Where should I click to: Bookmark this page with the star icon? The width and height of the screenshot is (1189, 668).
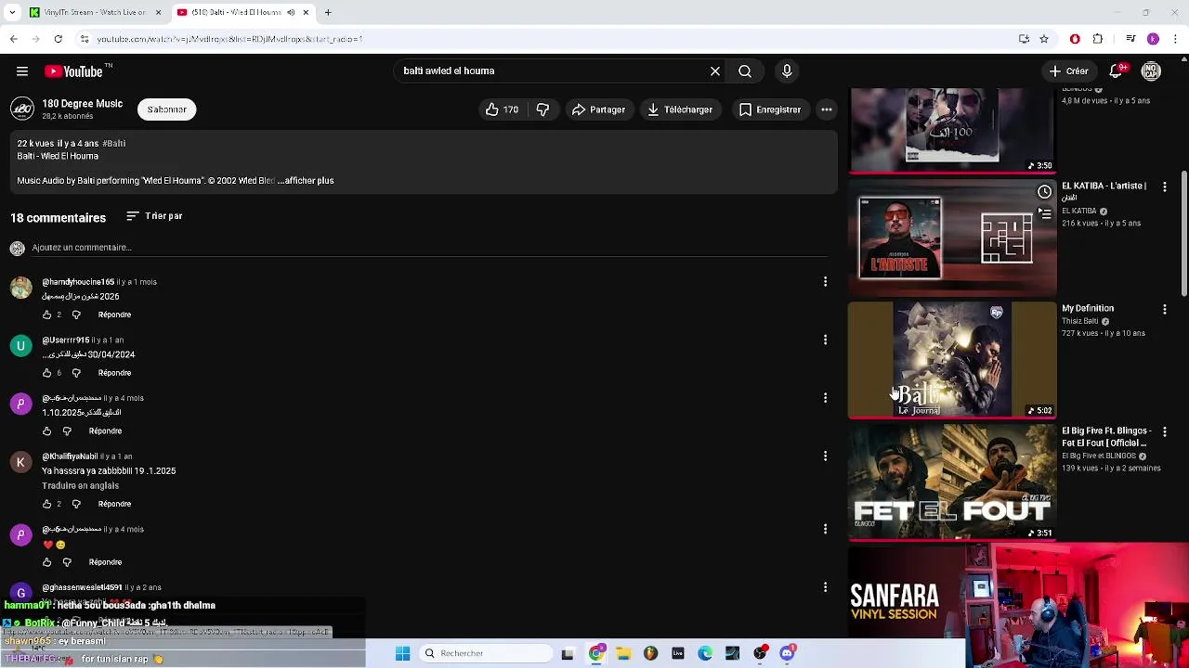point(1044,39)
